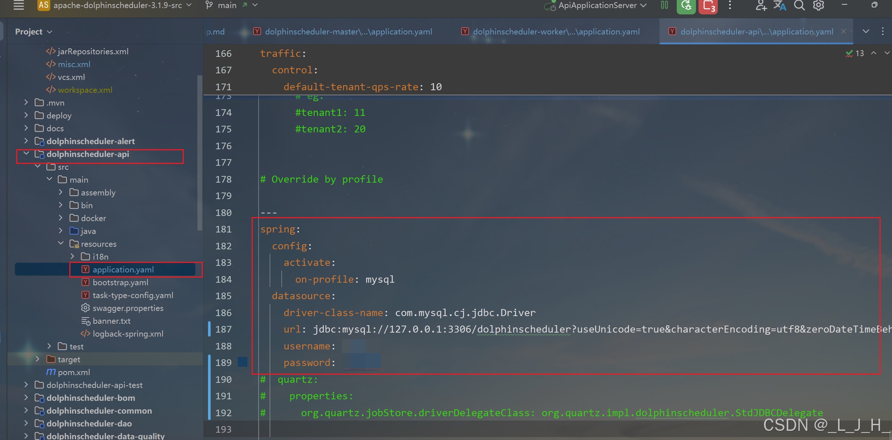This screenshot has width=892, height=440.
Task: Switch to dolphinscheduler-master application.yaml tab
Action: (x=348, y=32)
